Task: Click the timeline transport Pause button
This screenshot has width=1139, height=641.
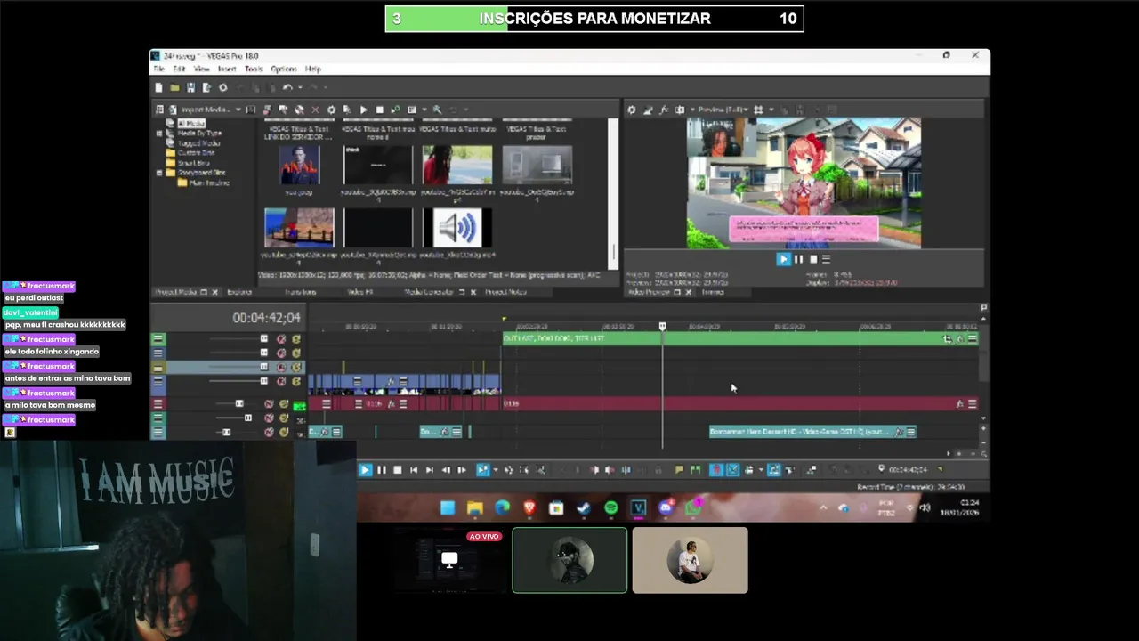Action: (x=381, y=469)
